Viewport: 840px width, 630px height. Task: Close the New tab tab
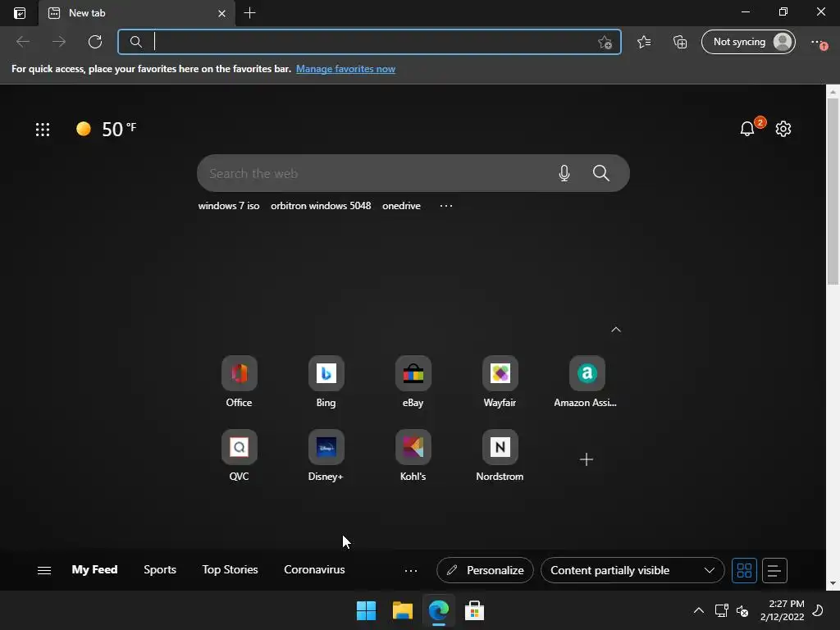pos(221,13)
